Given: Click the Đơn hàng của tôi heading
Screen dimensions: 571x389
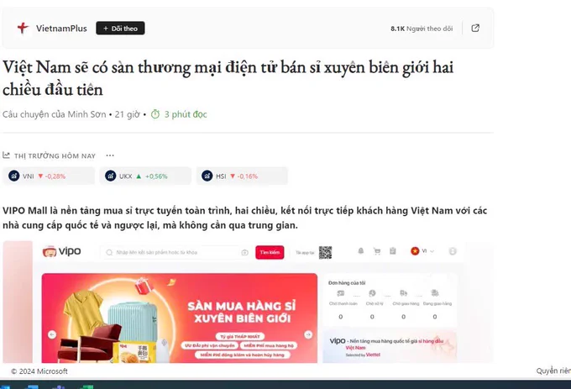Looking at the screenshot, I should tap(347, 282).
